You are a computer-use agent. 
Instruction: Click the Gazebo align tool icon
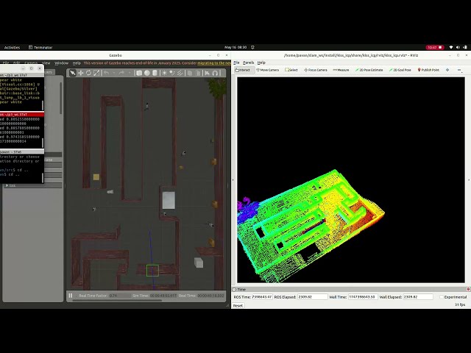tap(207, 73)
